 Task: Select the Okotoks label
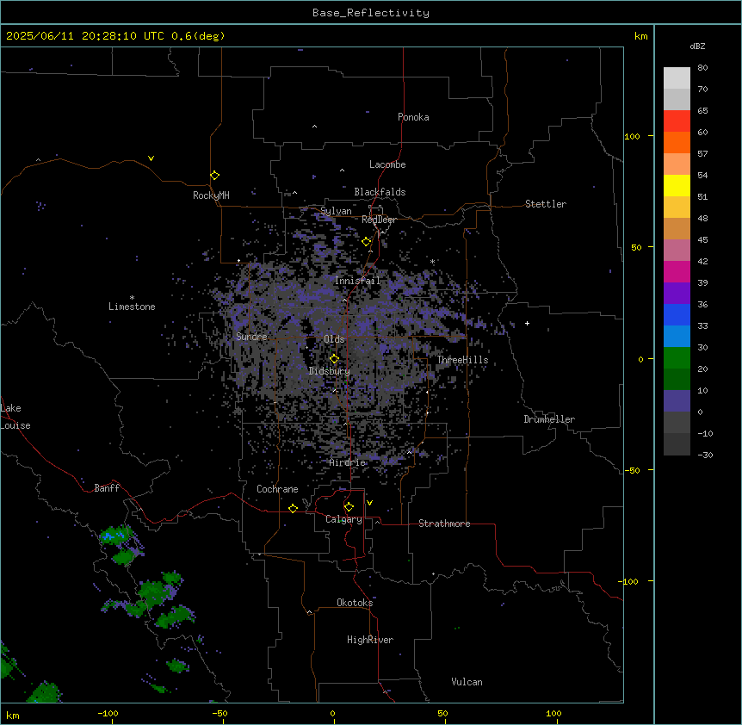[x=355, y=603]
